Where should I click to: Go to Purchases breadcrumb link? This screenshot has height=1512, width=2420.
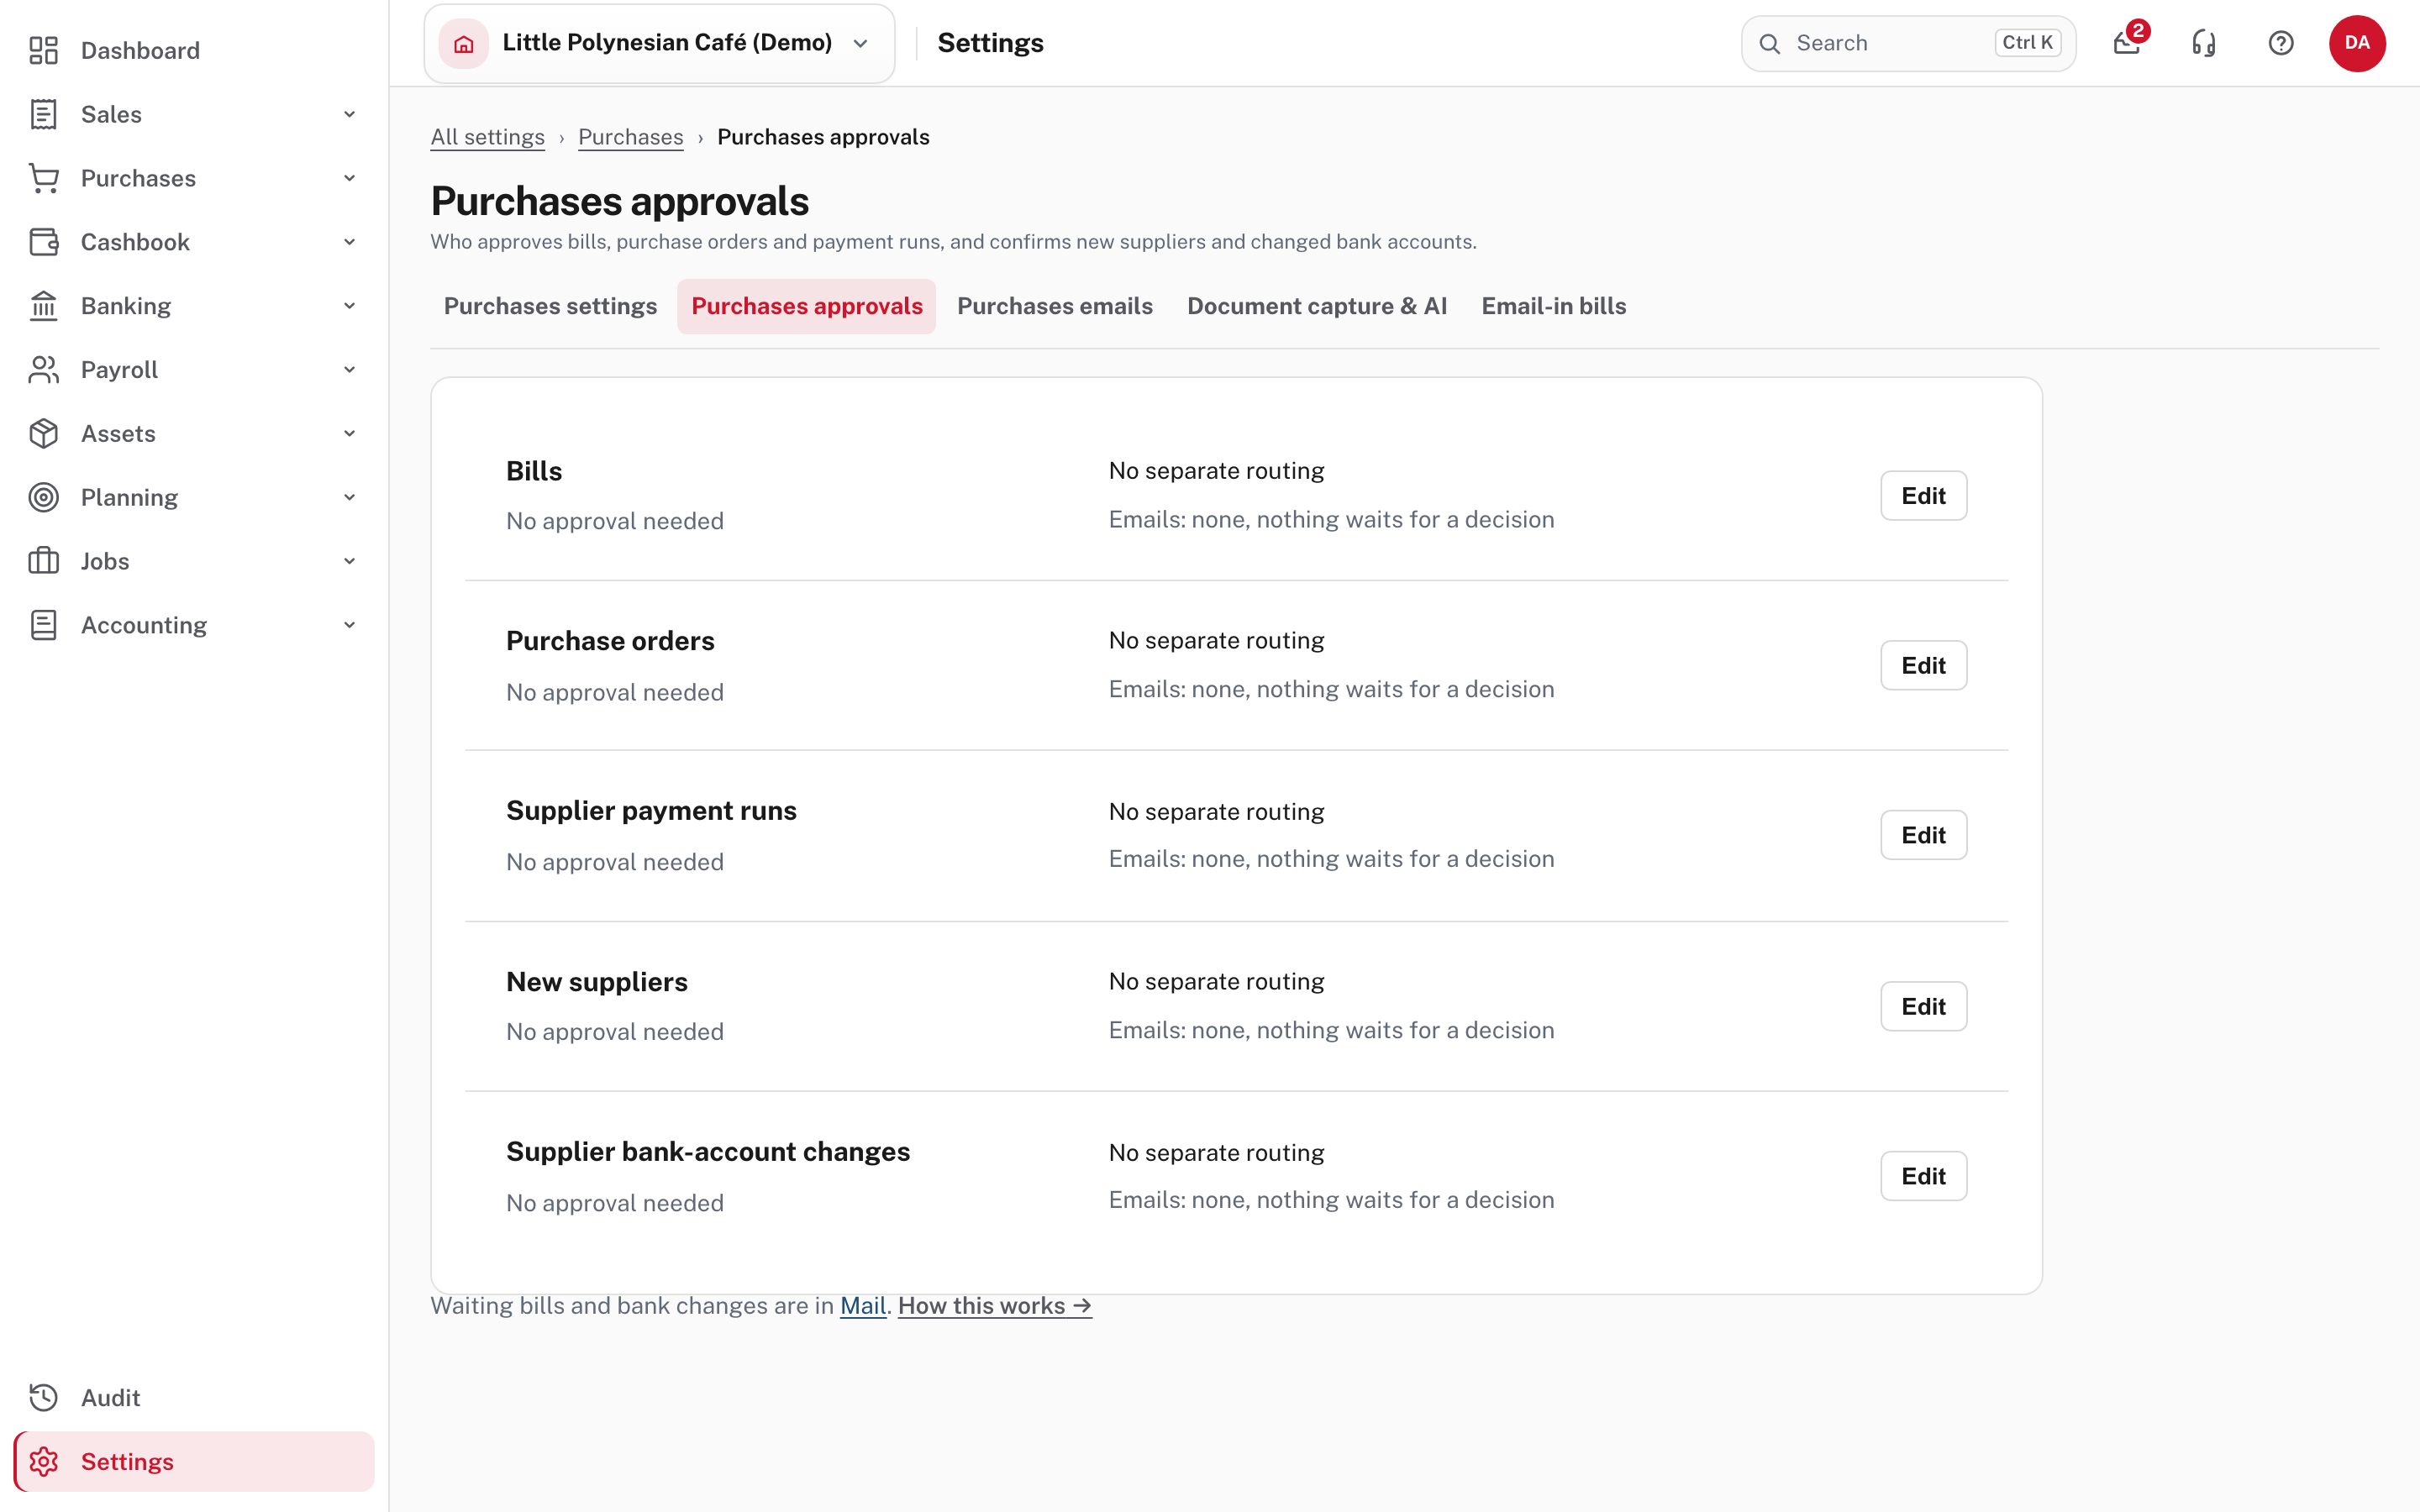631,137
